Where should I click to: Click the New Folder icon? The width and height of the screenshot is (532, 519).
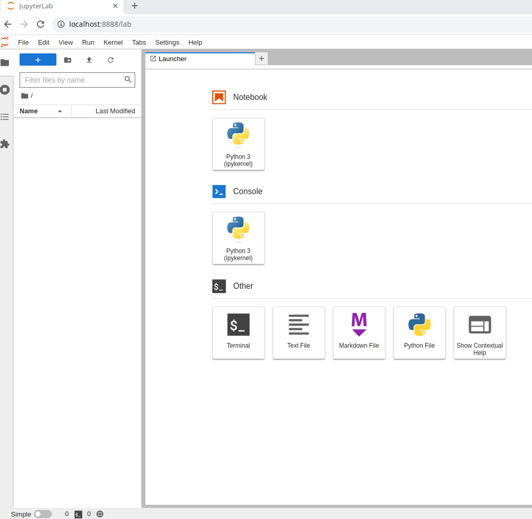pyautogui.click(x=68, y=60)
